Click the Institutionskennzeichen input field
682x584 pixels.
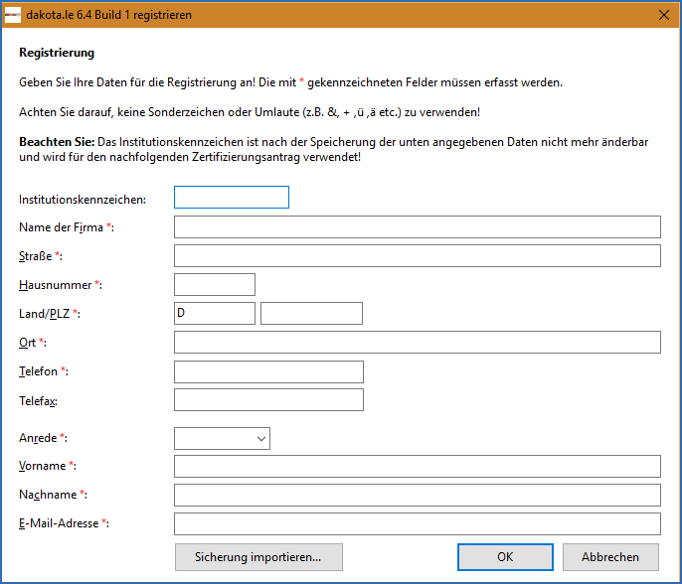point(231,198)
